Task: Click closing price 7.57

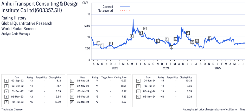Action: tap(58, 86)
